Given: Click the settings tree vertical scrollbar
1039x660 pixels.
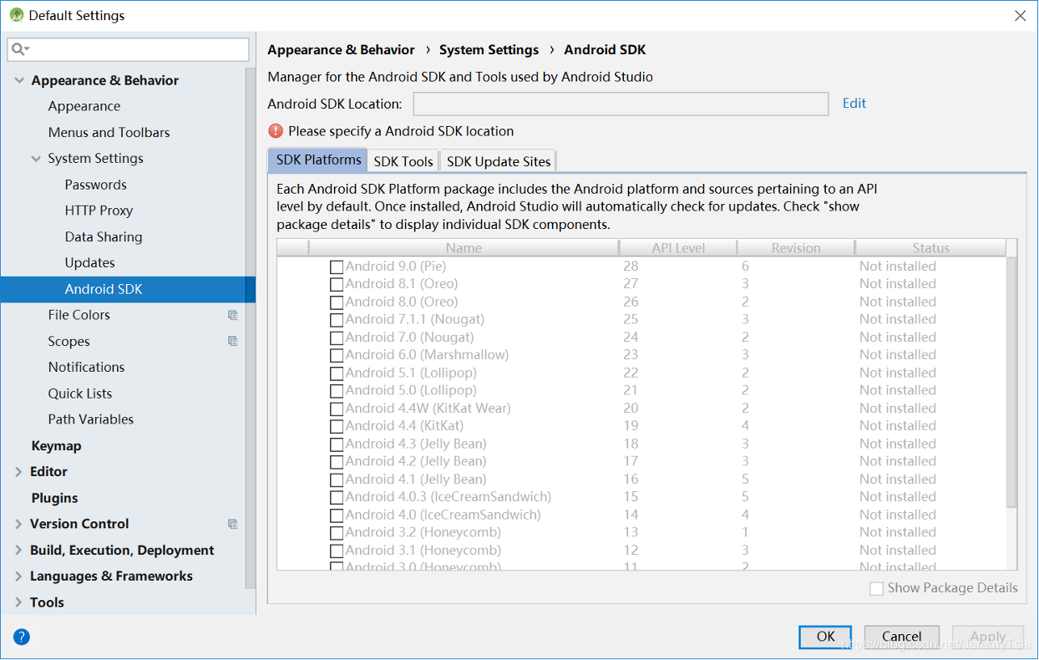Looking at the screenshot, I should [x=250, y=327].
